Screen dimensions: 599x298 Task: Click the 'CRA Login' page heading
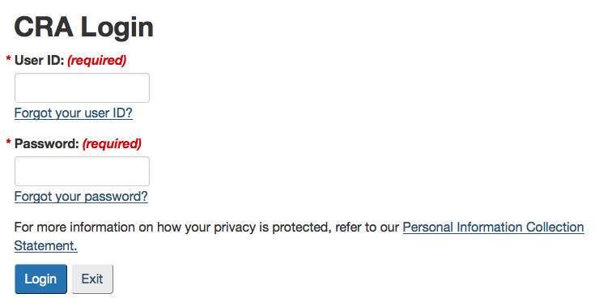click(83, 28)
